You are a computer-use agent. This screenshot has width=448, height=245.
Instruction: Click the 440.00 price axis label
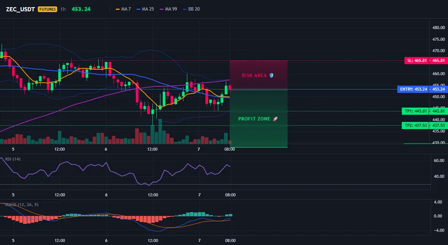pos(439,120)
